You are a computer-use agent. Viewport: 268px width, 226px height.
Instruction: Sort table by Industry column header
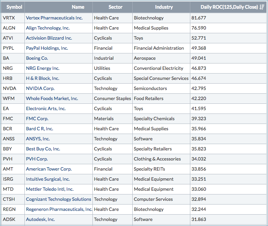[164, 7]
